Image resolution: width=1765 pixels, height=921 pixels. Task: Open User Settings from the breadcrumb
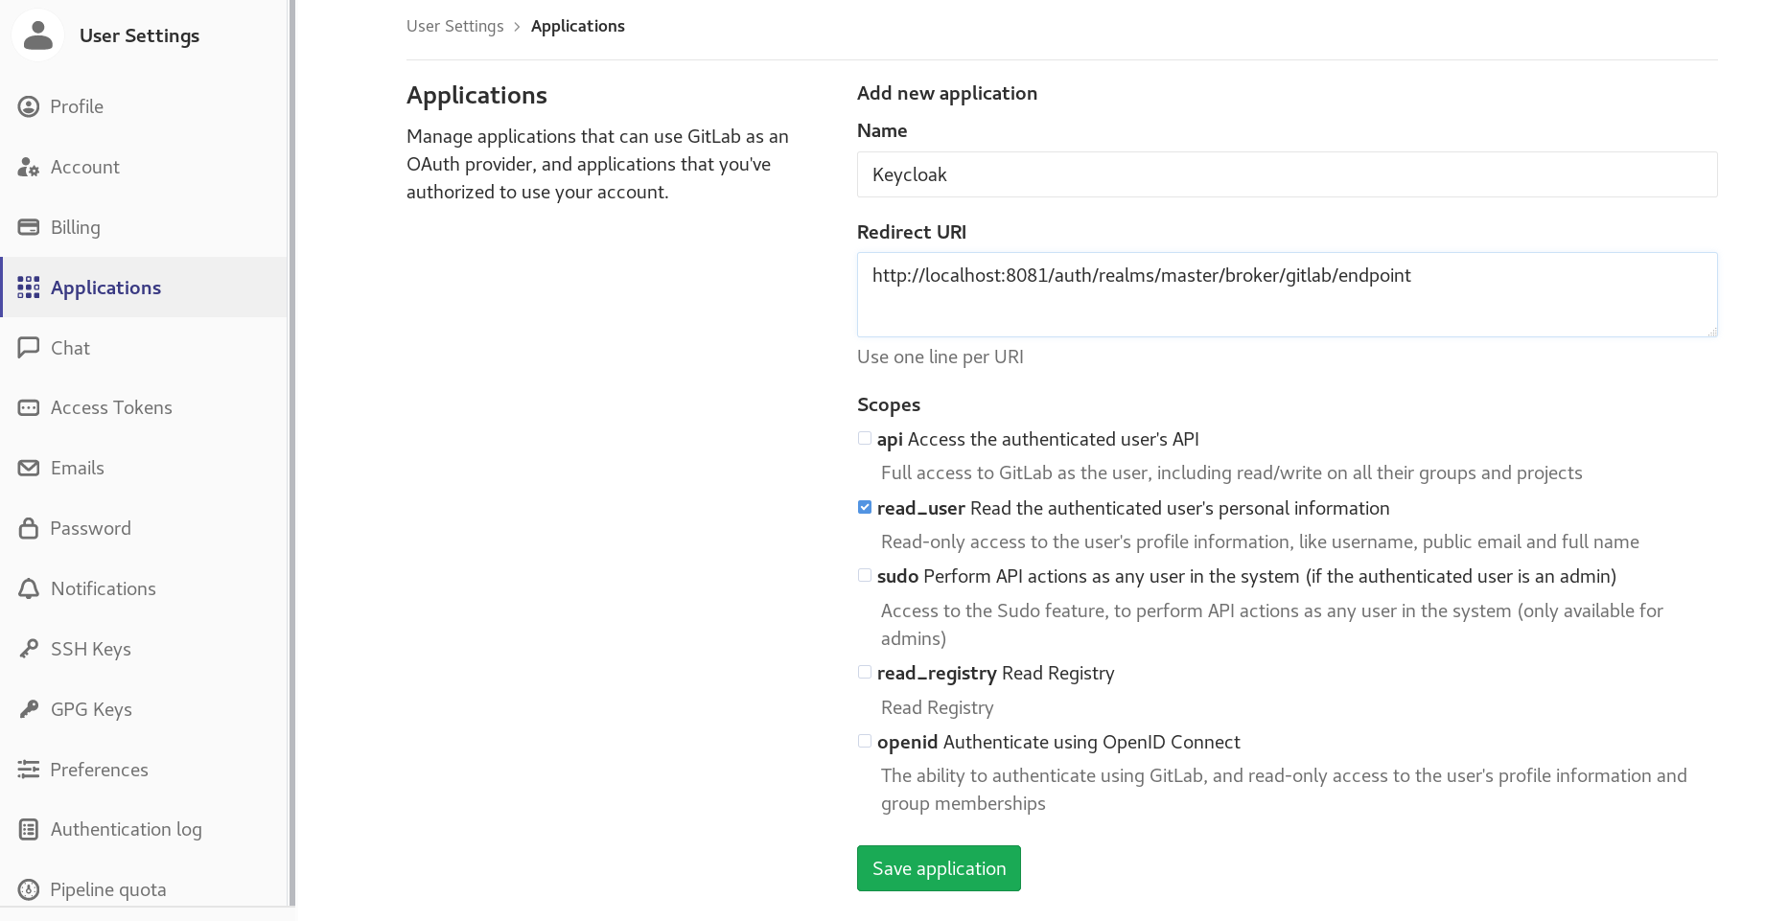(x=454, y=26)
